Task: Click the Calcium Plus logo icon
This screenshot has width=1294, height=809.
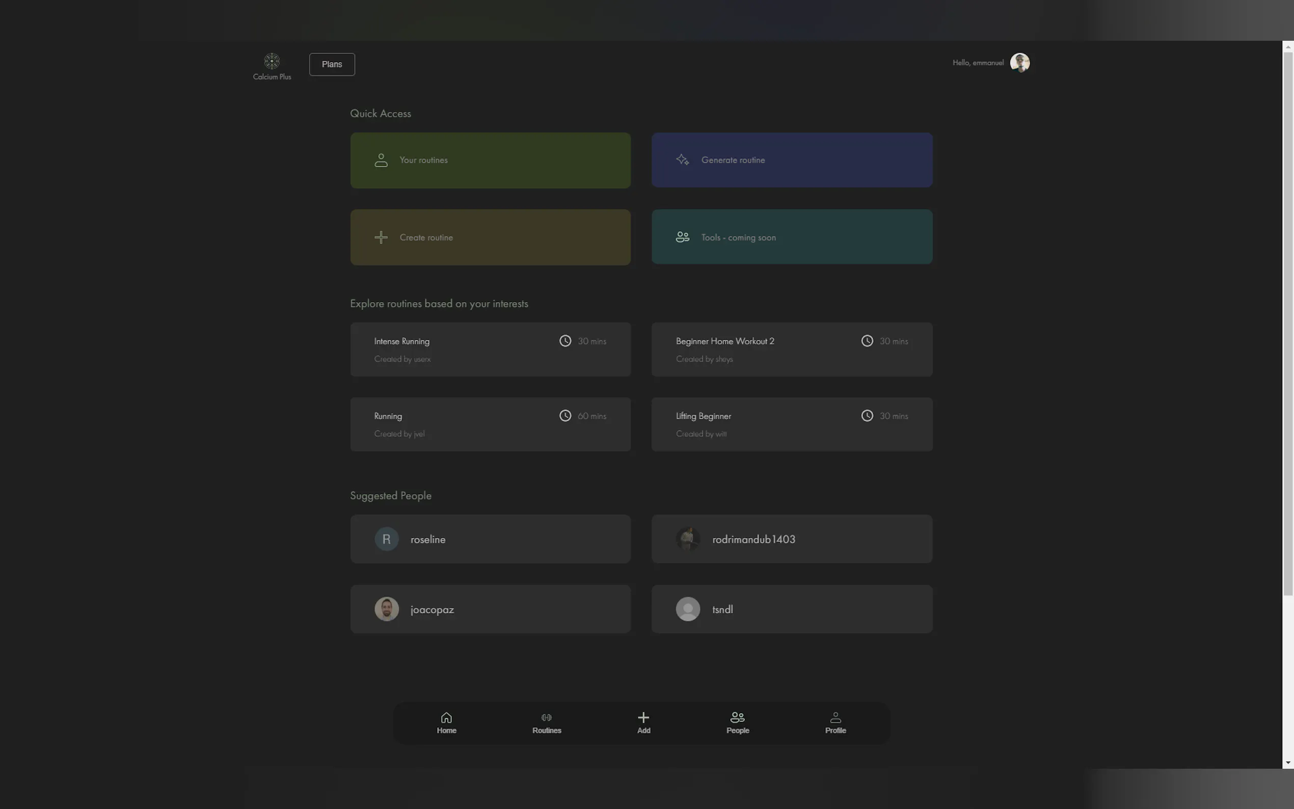Action: [x=272, y=62]
